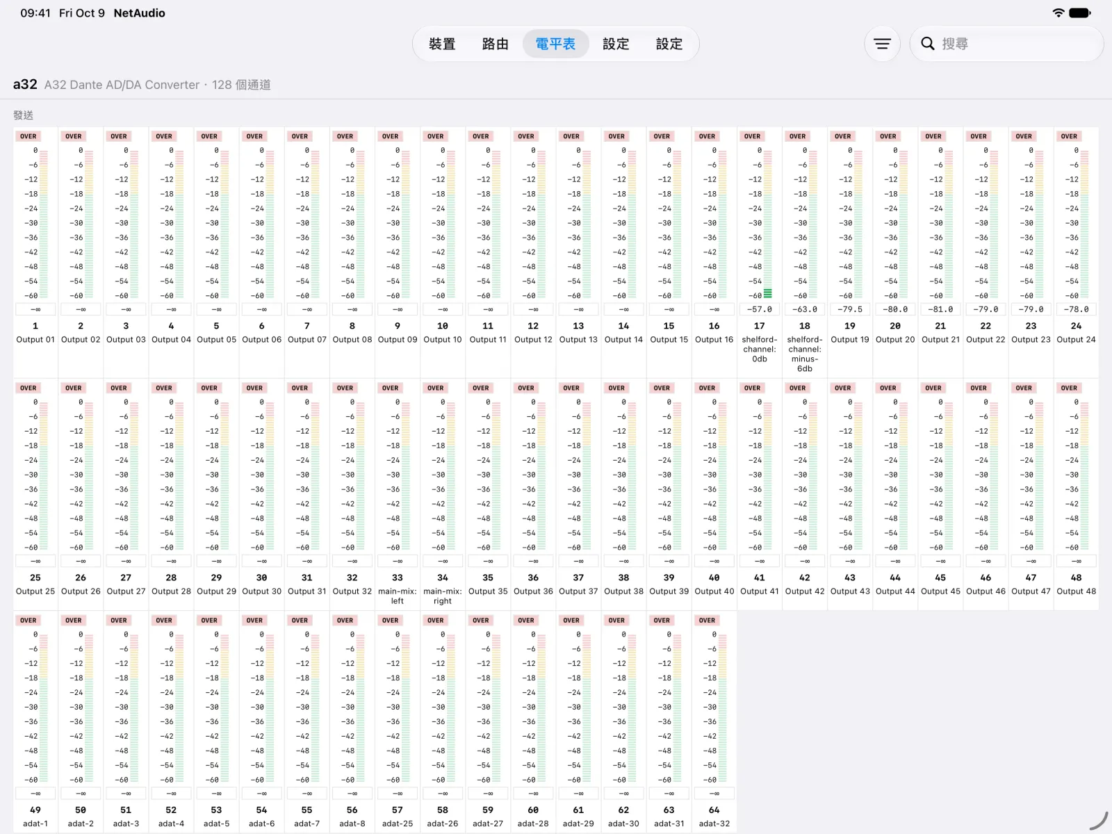Open the filter list icon button

coord(882,44)
